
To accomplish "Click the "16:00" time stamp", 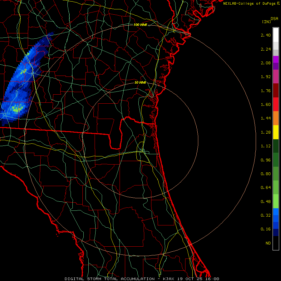I will click(x=212, y=279).
